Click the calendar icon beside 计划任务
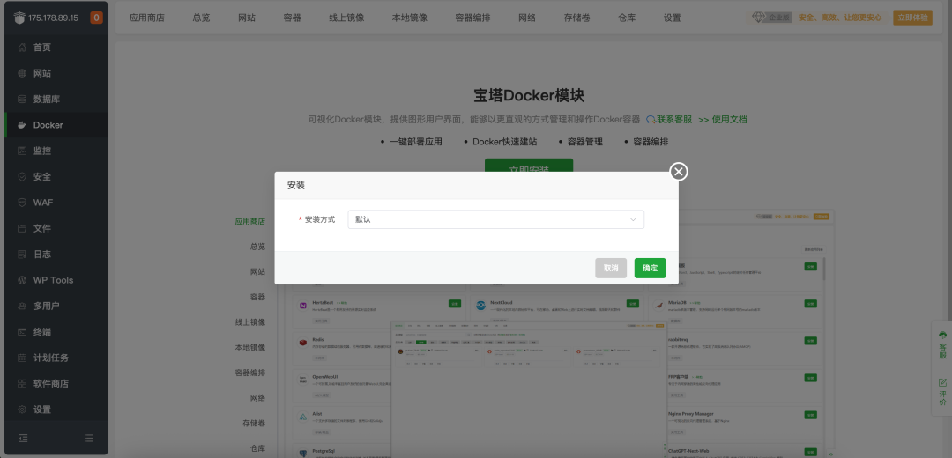 pyautogui.click(x=22, y=358)
